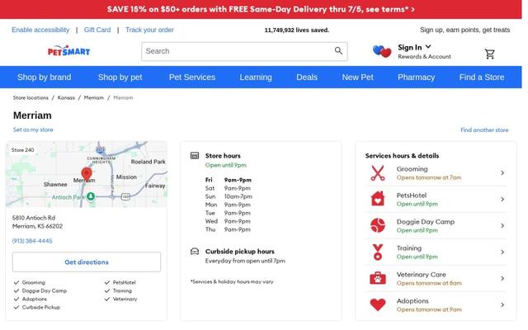Open the shopping cart icon

pyautogui.click(x=489, y=54)
